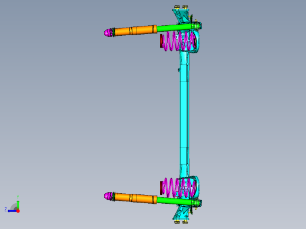Select the lower red spring seat
Viewport: 306px width, 229px height.
(161, 188)
